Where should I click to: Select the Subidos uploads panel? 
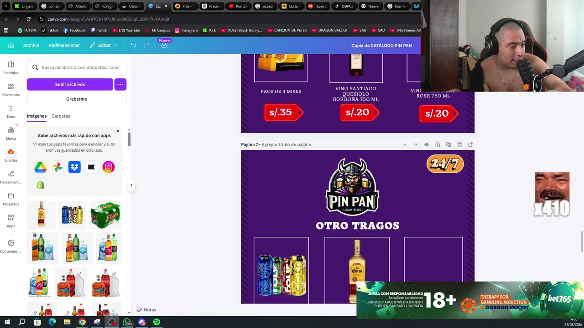11,155
